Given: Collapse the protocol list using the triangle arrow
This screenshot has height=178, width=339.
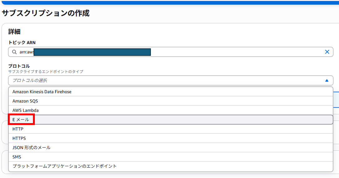Looking at the screenshot, I should pos(327,80).
